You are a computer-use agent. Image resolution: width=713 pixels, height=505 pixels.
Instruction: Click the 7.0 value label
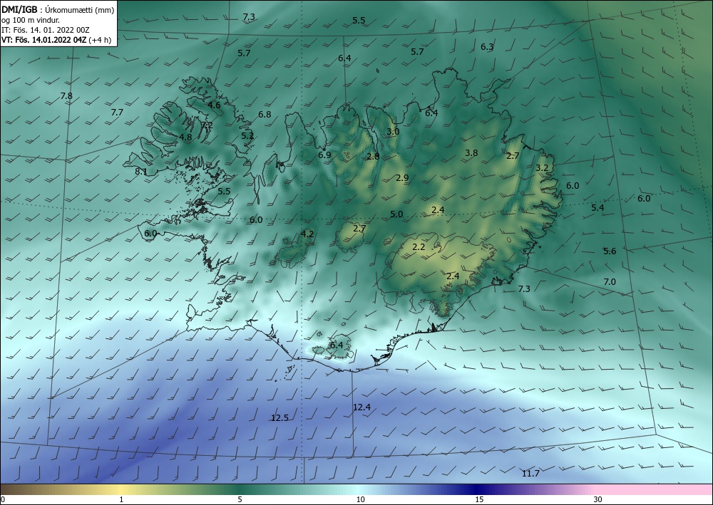[610, 281]
